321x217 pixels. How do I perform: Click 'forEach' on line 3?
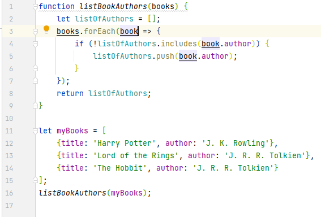click(x=100, y=31)
